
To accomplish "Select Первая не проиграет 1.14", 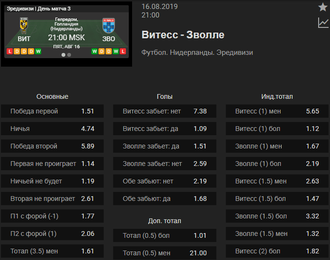I will (52, 164).
